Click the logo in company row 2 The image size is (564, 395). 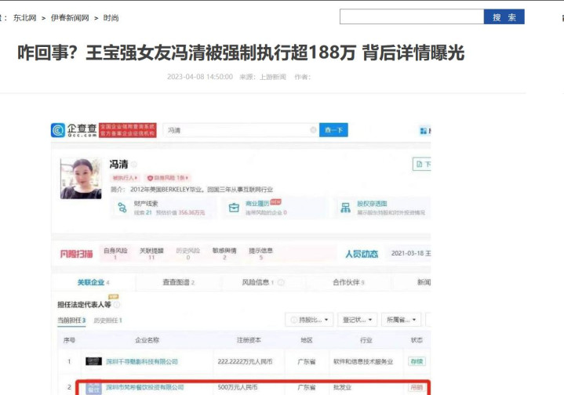pyautogui.click(x=93, y=388)
